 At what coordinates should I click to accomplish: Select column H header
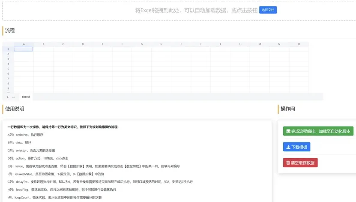tap(161, 44)
